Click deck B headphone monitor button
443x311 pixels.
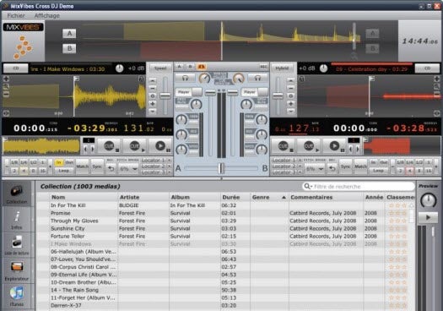click(x=257, y=78)
